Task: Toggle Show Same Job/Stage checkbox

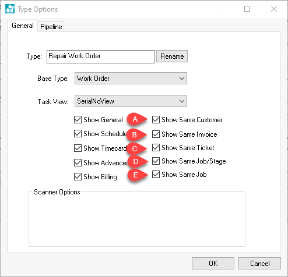Action: tap(156, 161)
